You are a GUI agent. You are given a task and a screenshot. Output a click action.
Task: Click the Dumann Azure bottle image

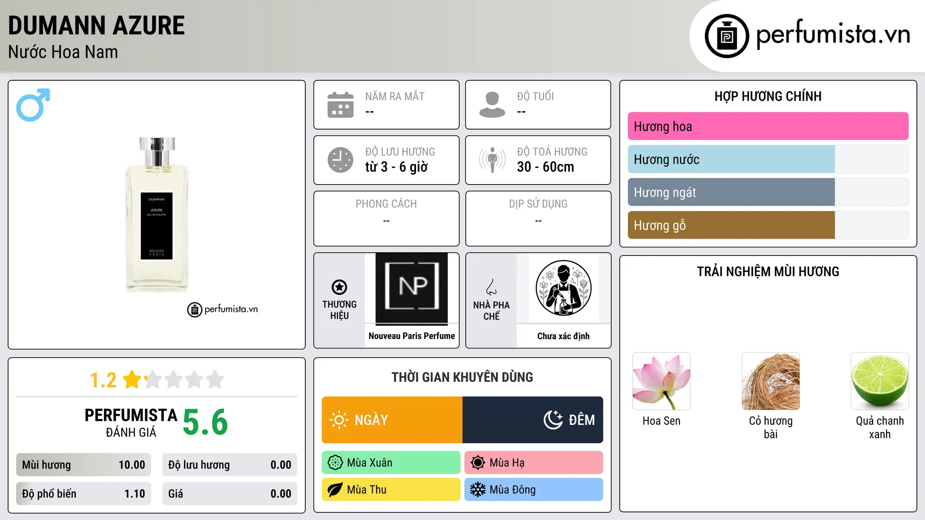pyautogui.click(x=157, y=214)
